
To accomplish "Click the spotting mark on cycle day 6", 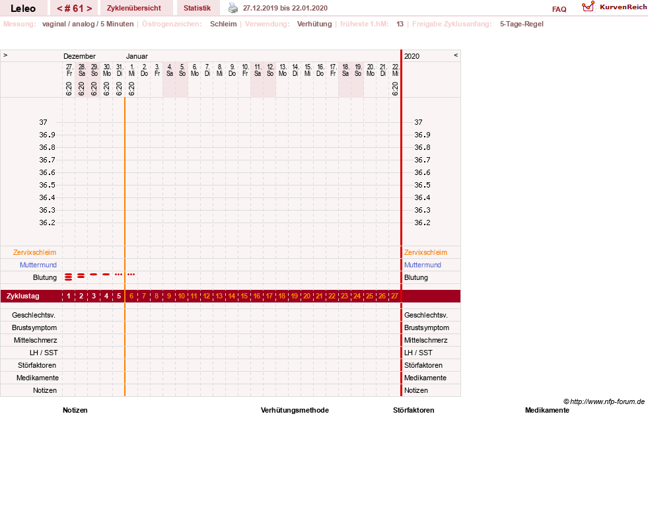I will pyautogui.click(x=131, y=274).
